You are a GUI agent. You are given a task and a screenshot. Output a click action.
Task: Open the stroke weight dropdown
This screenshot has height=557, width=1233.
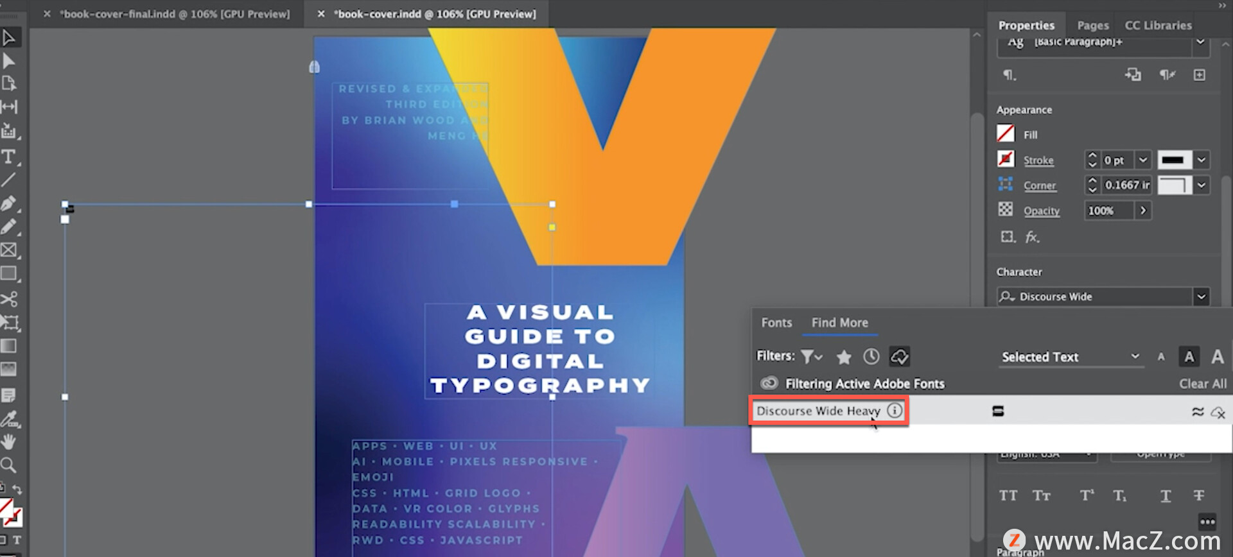click(x=1143, y=159)
